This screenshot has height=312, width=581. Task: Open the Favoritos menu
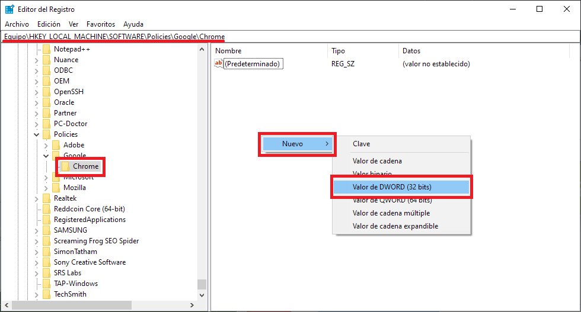101,24
